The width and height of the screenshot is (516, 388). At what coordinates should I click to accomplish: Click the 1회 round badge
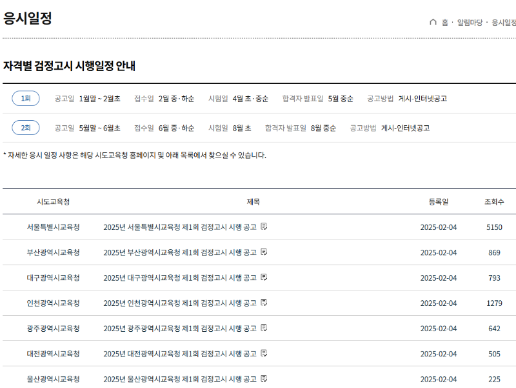tap(26, 99)
